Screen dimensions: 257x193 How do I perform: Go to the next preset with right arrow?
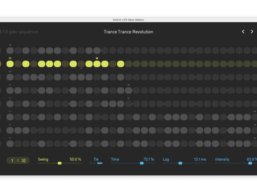pyautogui.click(x=252, y=32)
